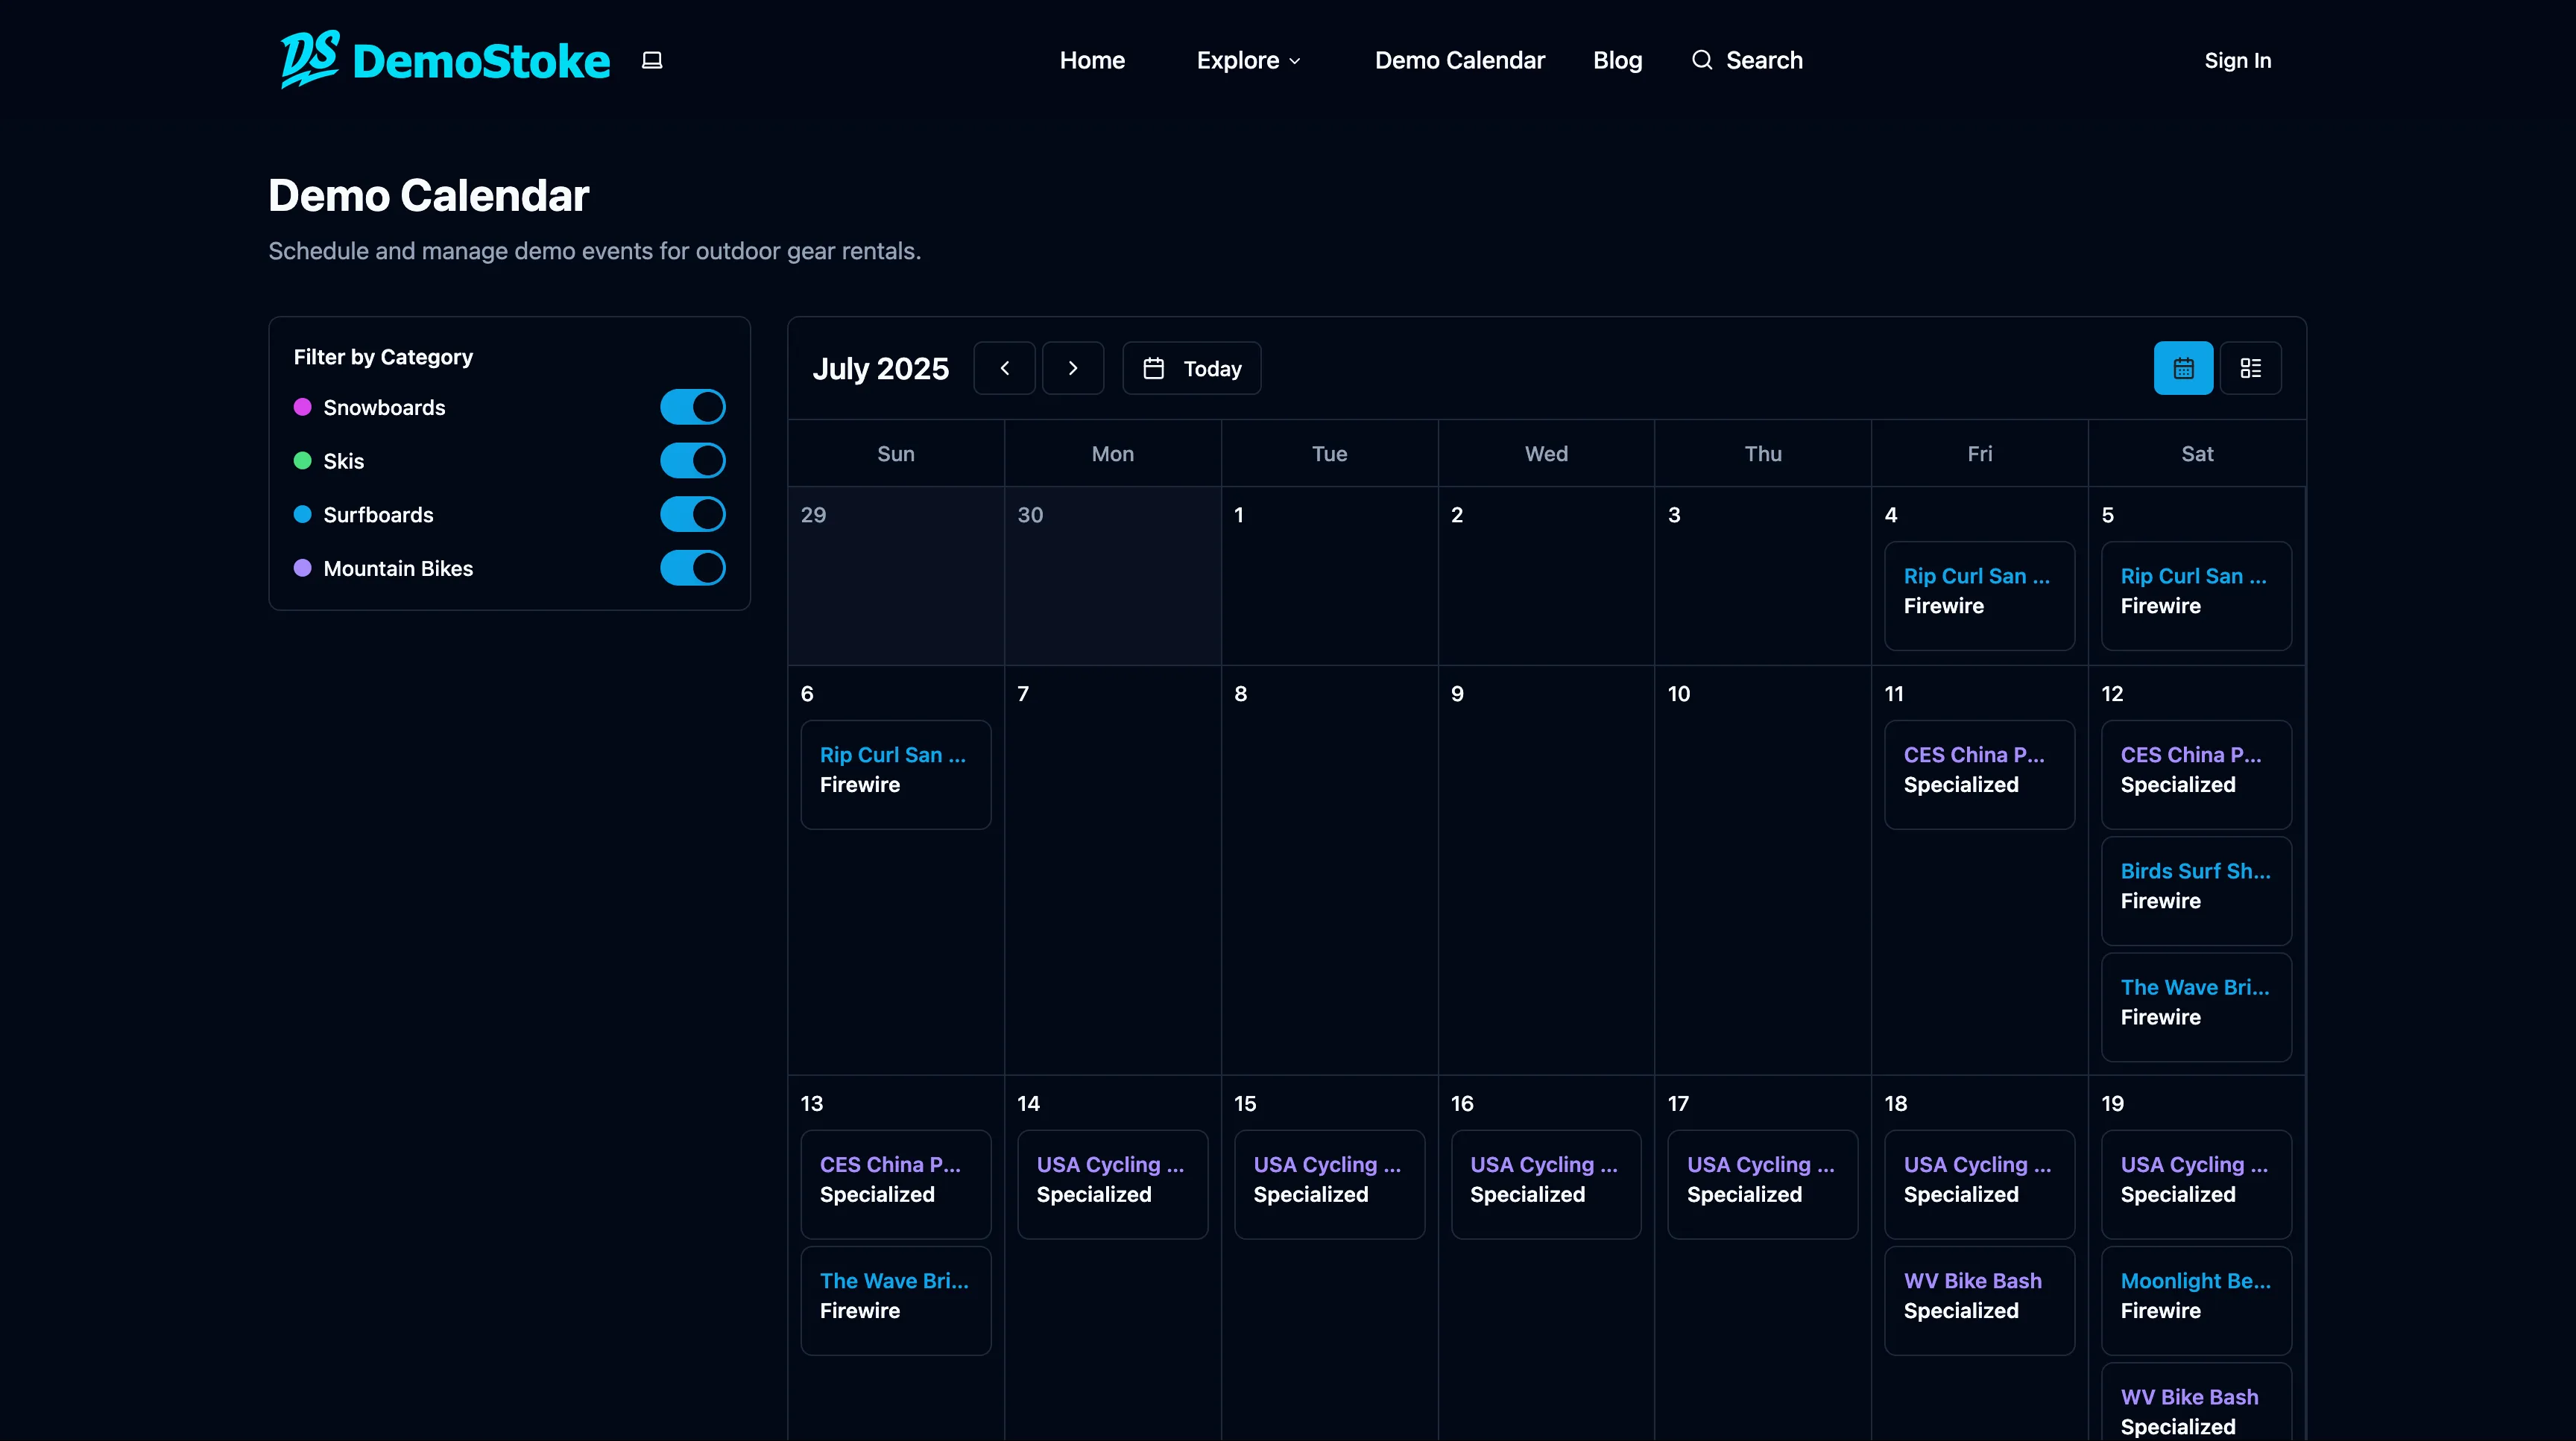Screen dimensions: 2576x1441
Task: Click the Mountain Bikes filter label
Action: click(398, 568)
